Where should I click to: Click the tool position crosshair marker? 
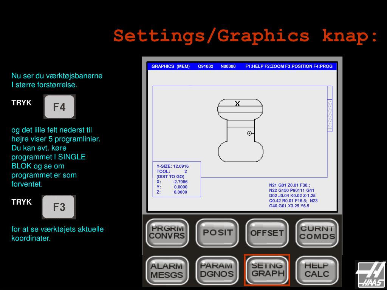(249, 133)
